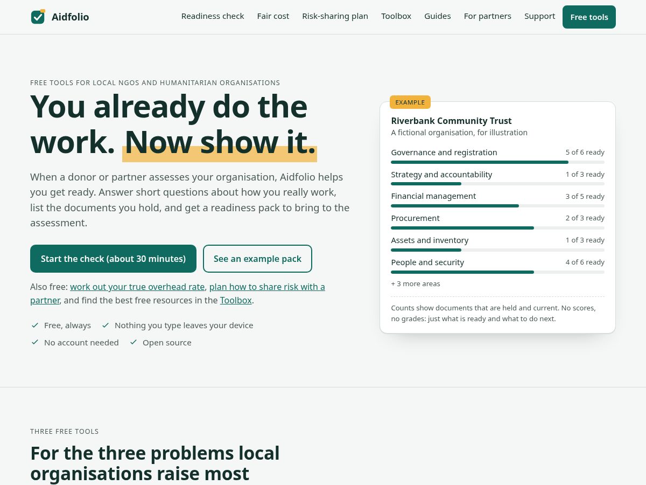Click Governance and registration progress bar
Screen dimensions: 646x485
(x=497, y=162)
